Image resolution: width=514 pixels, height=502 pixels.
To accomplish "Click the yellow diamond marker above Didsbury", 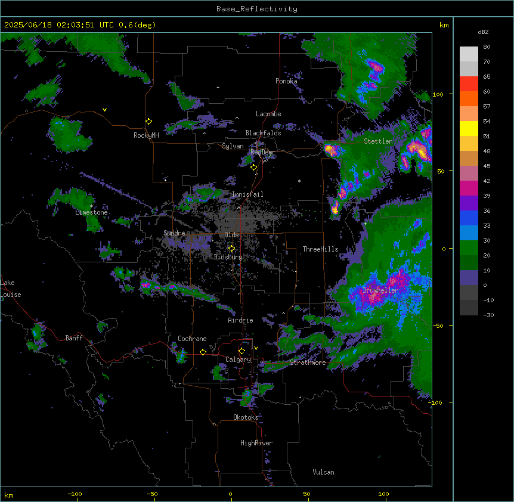I will click(231, 249).
